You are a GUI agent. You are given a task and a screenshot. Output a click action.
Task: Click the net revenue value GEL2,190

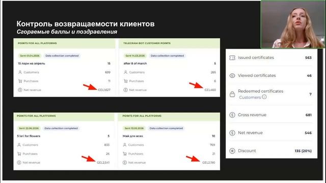coord(209,163)
